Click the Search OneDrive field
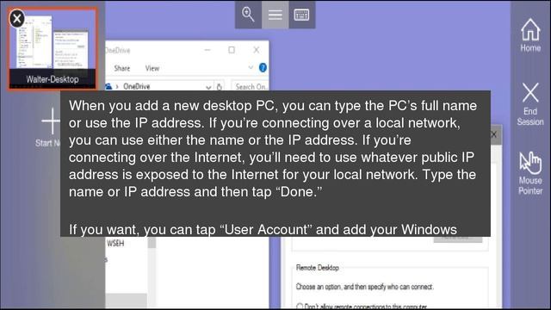The height and width of the screenshot is (310, 551). point(250,86)
